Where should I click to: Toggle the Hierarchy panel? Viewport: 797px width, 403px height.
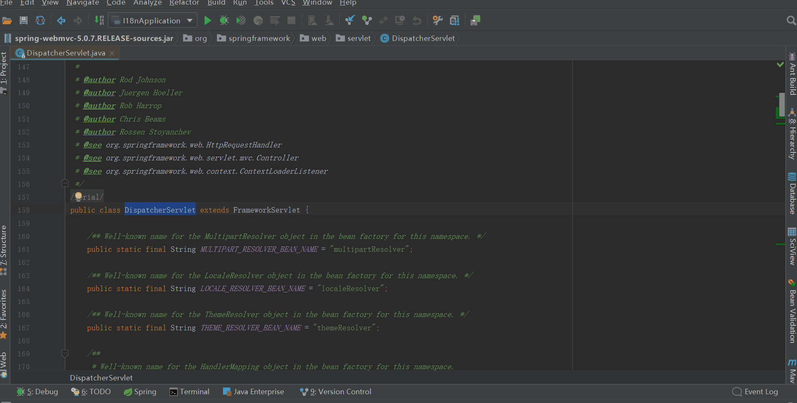coord(792,134)
